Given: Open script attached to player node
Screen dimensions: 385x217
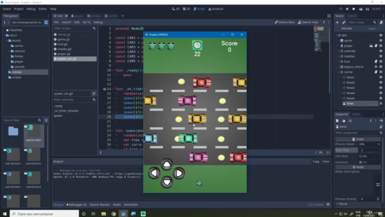Looking at the screenshot, I should [376, 46].
